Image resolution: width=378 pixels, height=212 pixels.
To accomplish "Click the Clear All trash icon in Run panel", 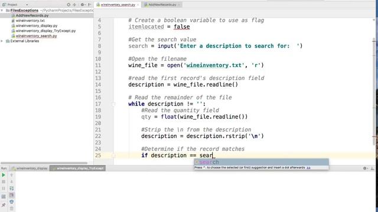I will tap(12, 208).
